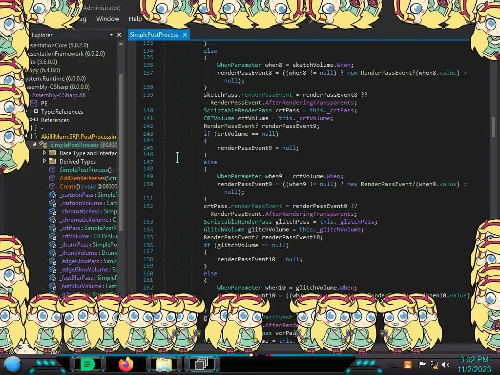Click the Start orb button
Image resolution: width=500 pixels, height=375 pixels.
(x=12, y=365)
